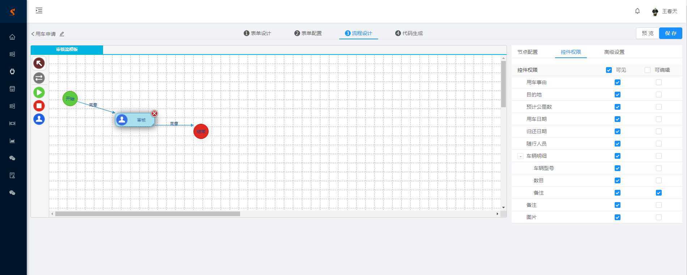
Task: Open the home icon in sidebar
Action: (x=12, y=37)
